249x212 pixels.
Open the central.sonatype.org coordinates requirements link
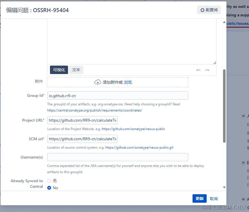(x=95, y=110)
